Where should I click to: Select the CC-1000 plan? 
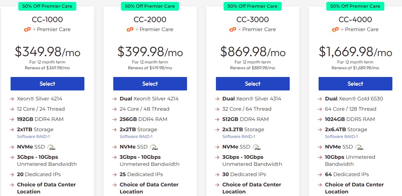[x=47, y=84]
